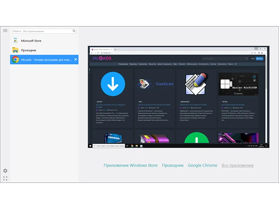Toggle fullscreen with the expand arrows icon
The height and width of the screenshot is (209, 279).
tap(5, 179)
